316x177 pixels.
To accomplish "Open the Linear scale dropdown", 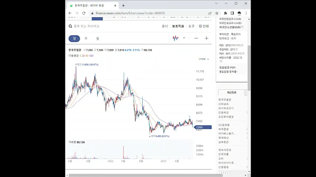I will tap(204, 59).
